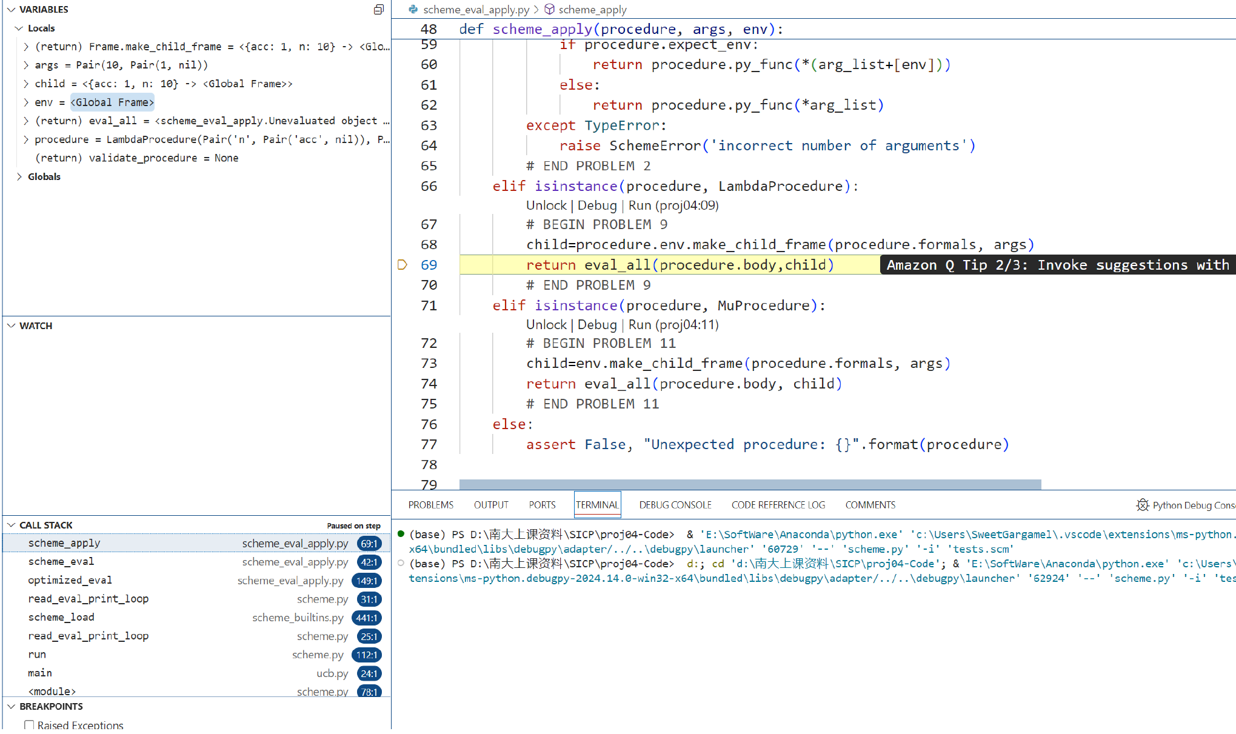Viewport: 1236px width, 734px height.
Task: Click Unlock code lens above line 72
Action: [546, 325]
